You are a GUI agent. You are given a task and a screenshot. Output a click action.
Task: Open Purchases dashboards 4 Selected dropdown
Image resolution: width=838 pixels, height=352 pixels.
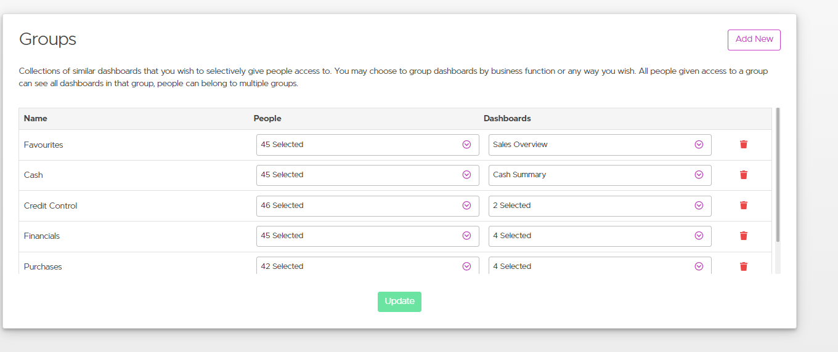click(592, 266)
